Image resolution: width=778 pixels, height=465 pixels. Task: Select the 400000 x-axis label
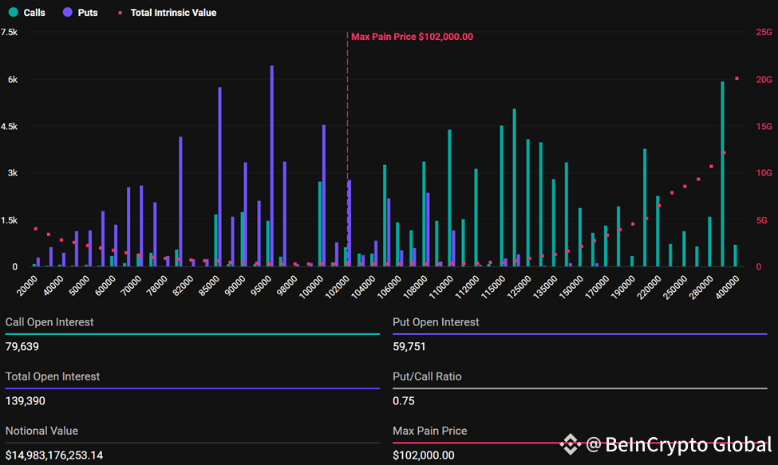coord(728,287)
